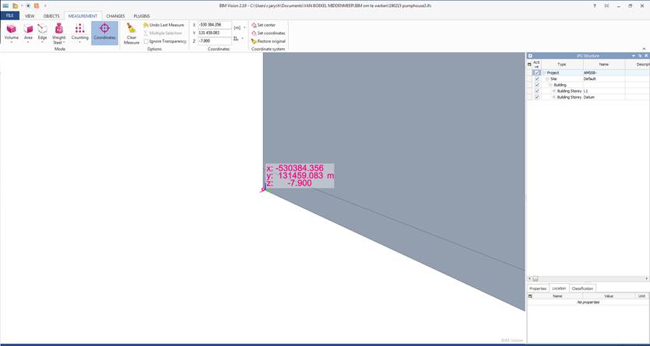Select the MEASUREMENT ribbon tab

pyautogui.click(x=83, y=16)
